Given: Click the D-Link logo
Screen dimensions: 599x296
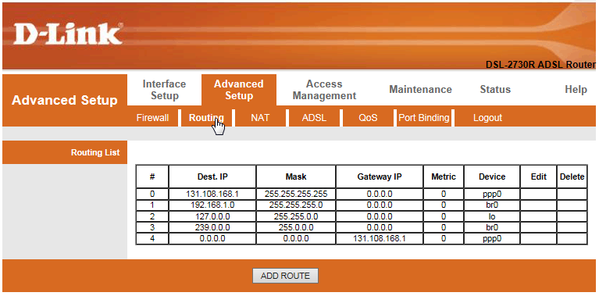Looking at the screenshot, I should (x=69, y=34).
